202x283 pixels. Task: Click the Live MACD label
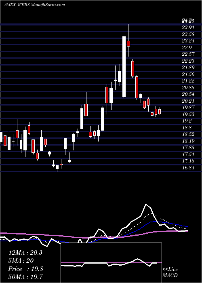(x=170, y=272)
